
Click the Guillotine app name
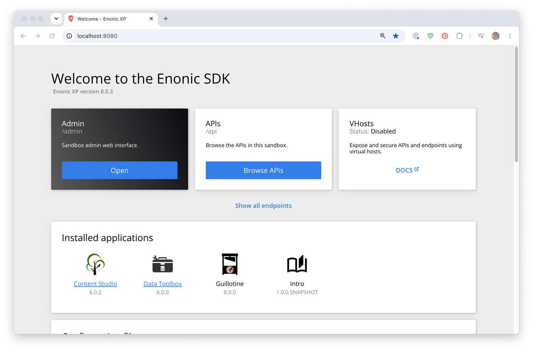(230, 284)
